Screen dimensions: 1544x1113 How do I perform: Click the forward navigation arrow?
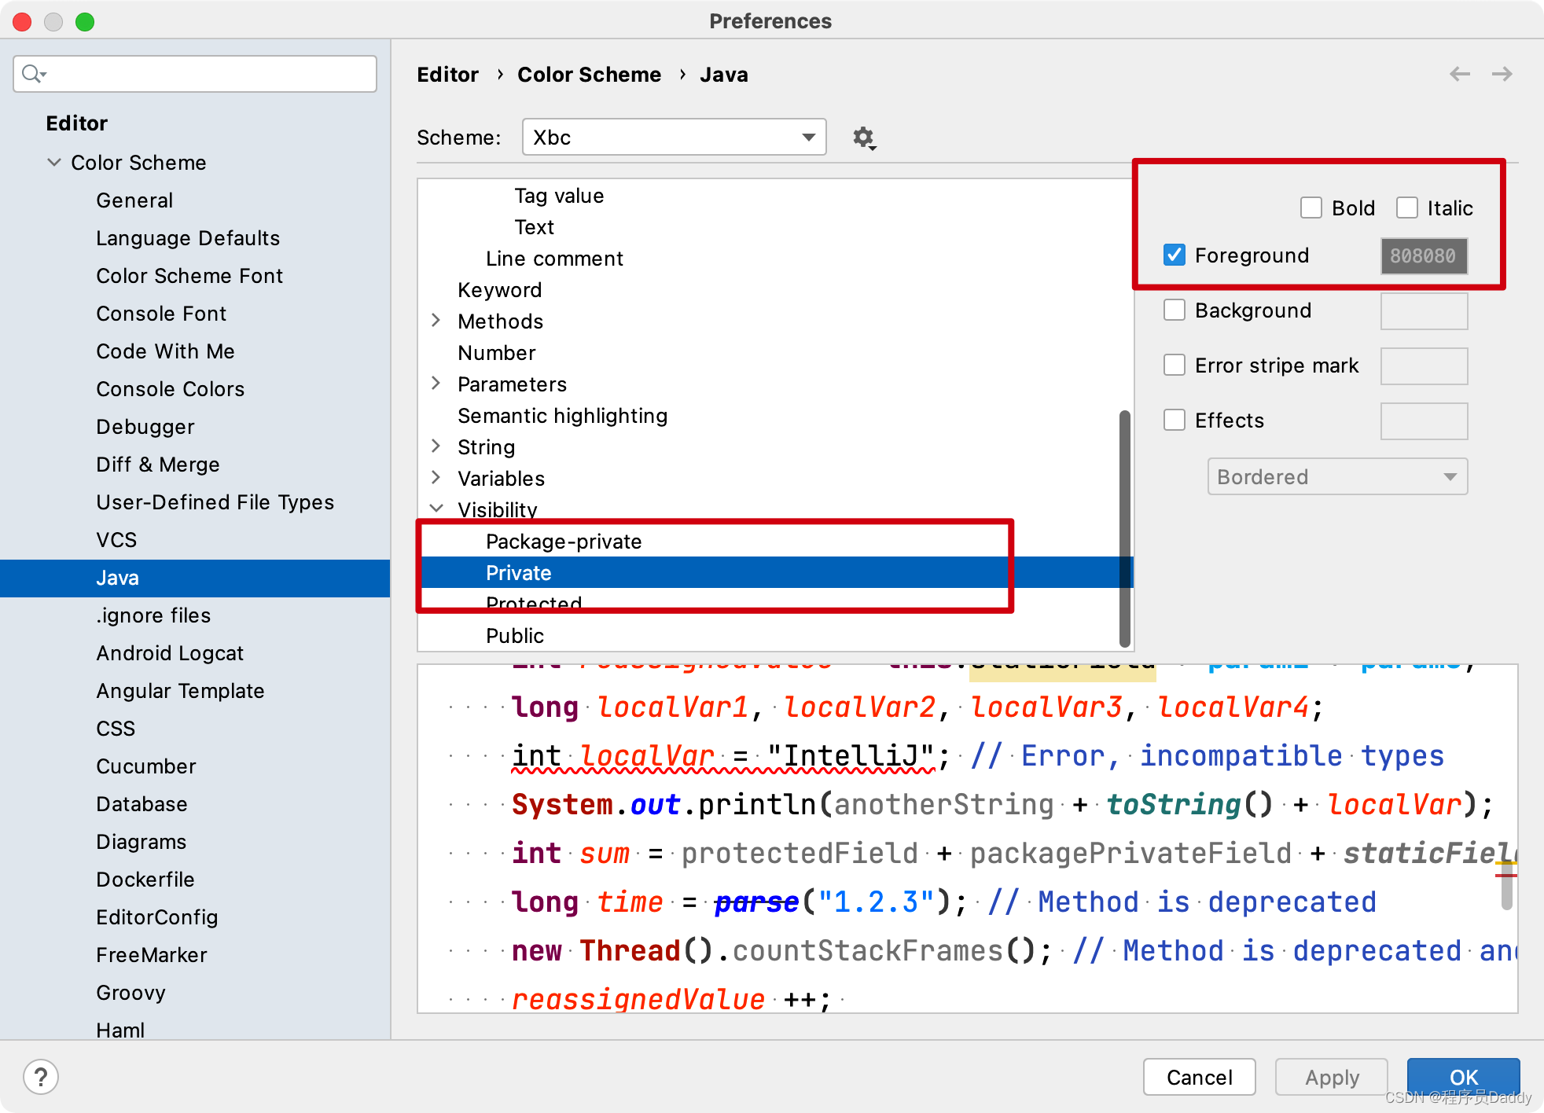1502,74
